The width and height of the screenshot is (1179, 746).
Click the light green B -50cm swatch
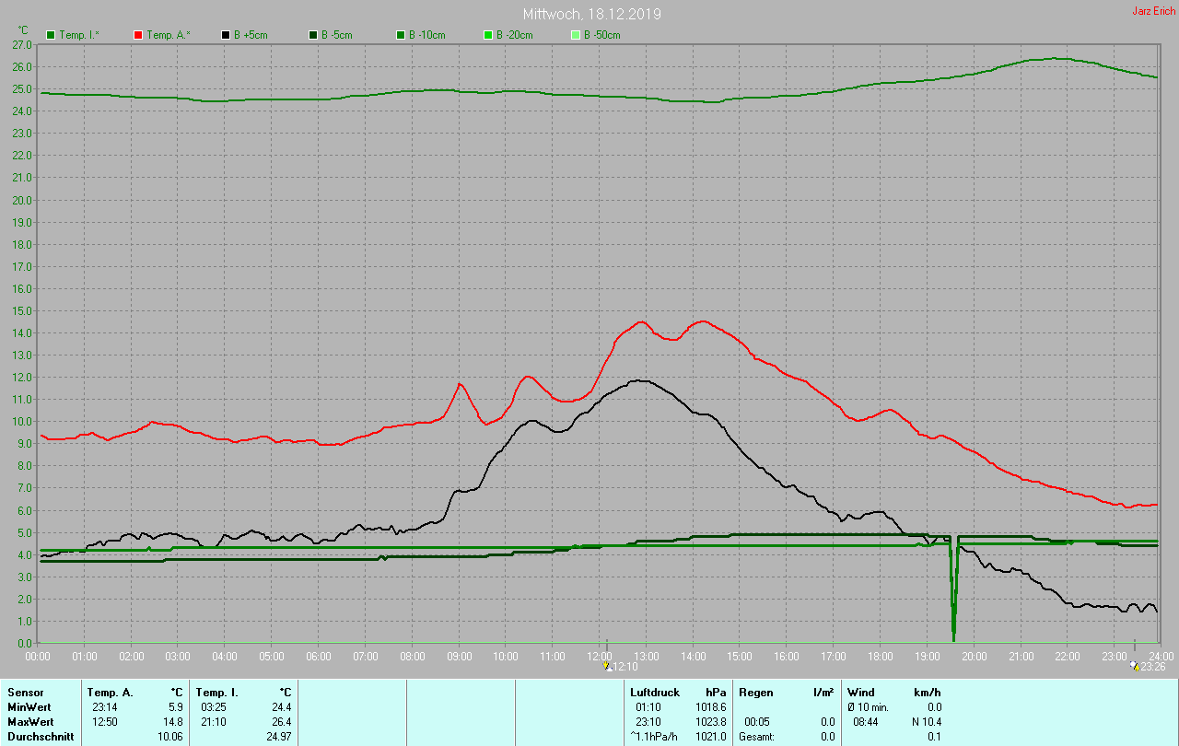tap(576, 35)
